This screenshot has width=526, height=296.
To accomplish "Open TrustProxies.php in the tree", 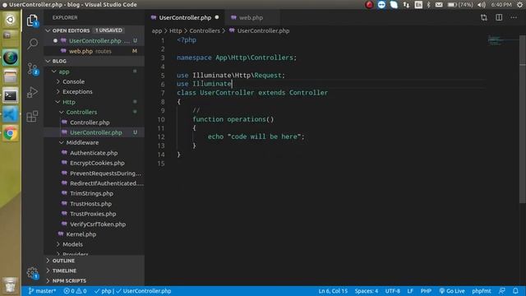I will pos(95,214).
